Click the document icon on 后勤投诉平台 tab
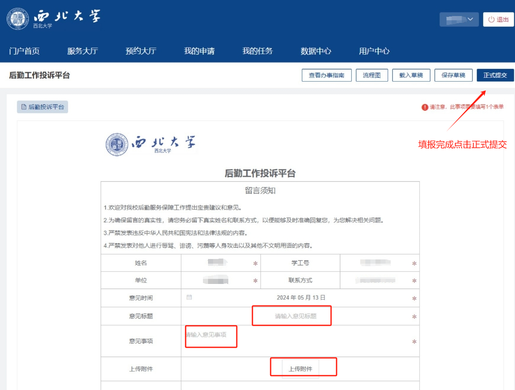The height and width of the screenshot is (390, 515). (x=24, y=107)
